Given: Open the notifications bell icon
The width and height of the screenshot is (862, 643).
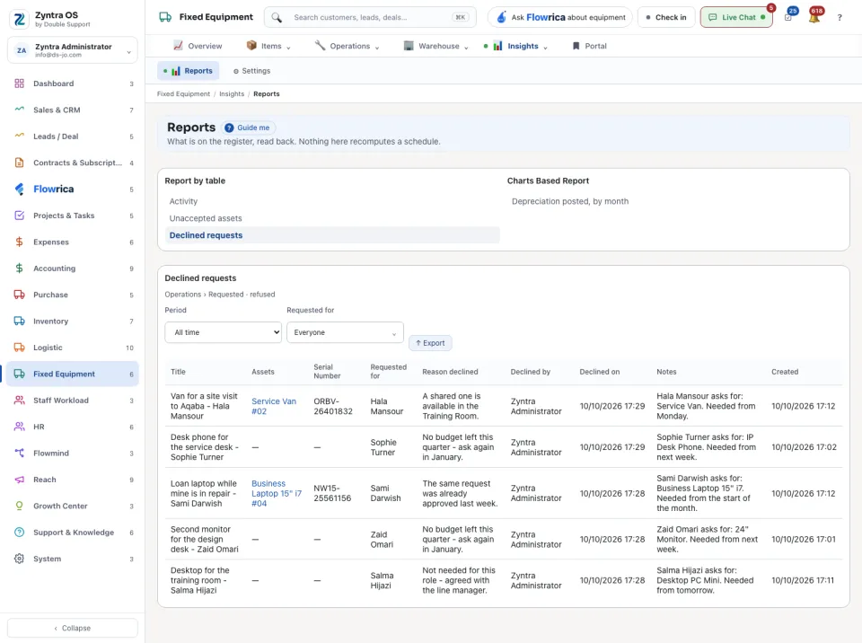Looking at the screenshot, I should click(x=814, y=16).
